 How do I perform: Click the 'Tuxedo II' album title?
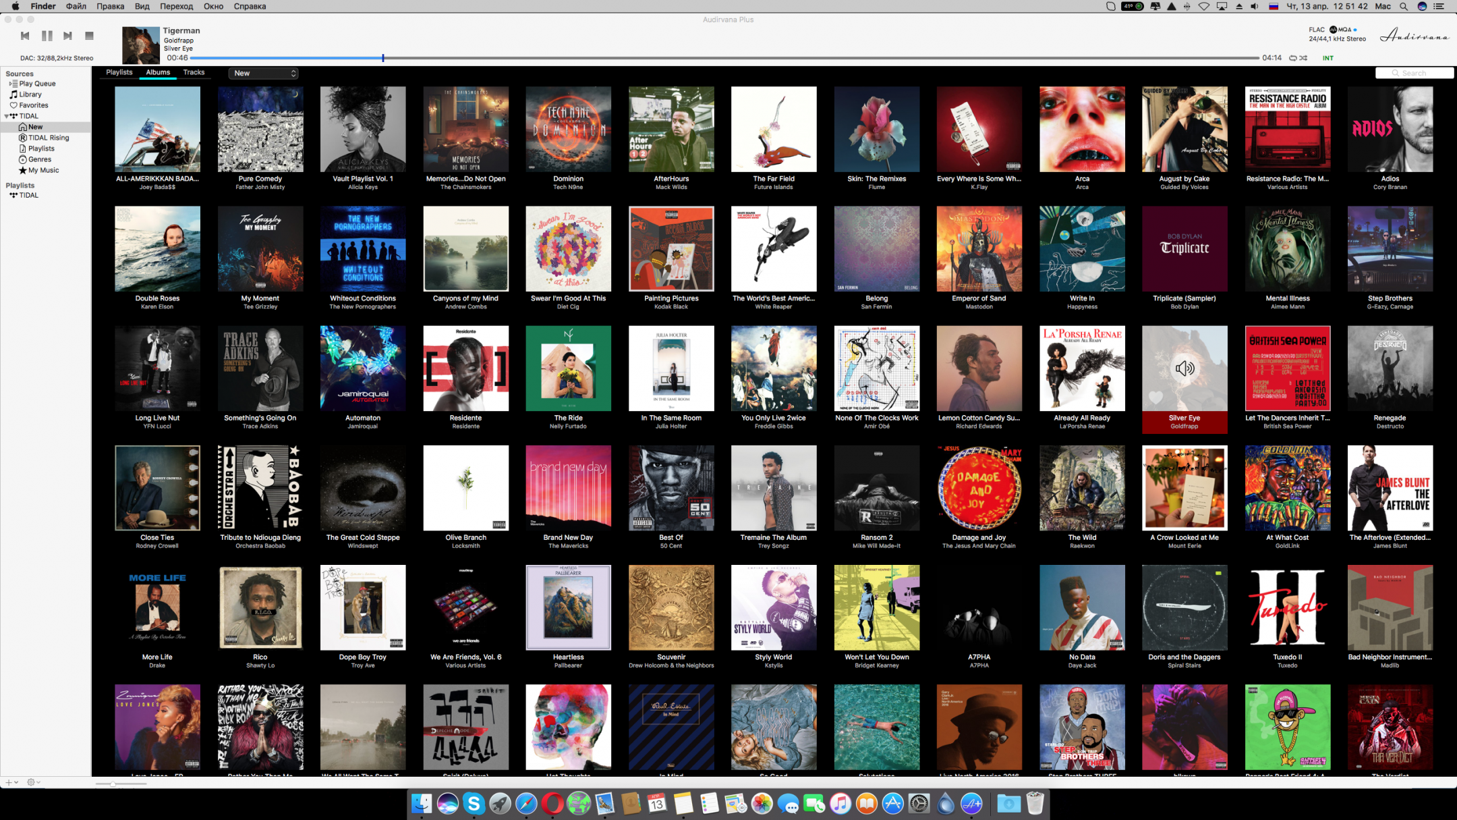pyautogui.click(x=1287, y=657)
